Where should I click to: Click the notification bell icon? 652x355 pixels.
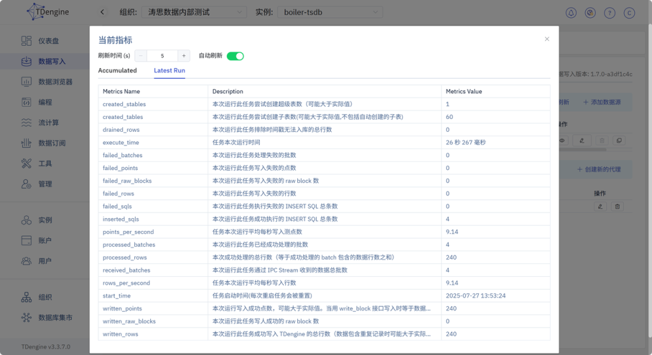pos(571,13)
